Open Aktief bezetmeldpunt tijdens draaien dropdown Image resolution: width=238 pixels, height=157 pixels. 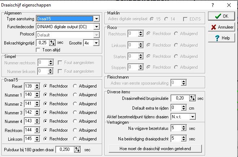point(192,116)
